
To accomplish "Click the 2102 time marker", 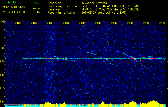I will pos(34,23).
